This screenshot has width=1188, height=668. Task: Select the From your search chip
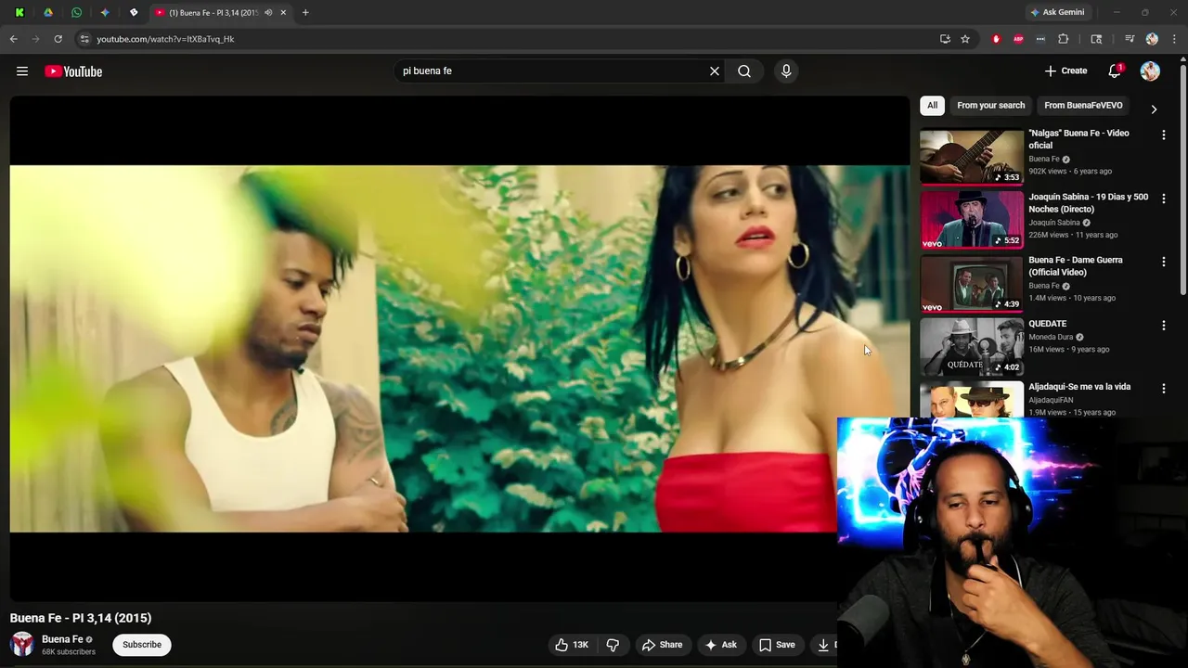990,106
